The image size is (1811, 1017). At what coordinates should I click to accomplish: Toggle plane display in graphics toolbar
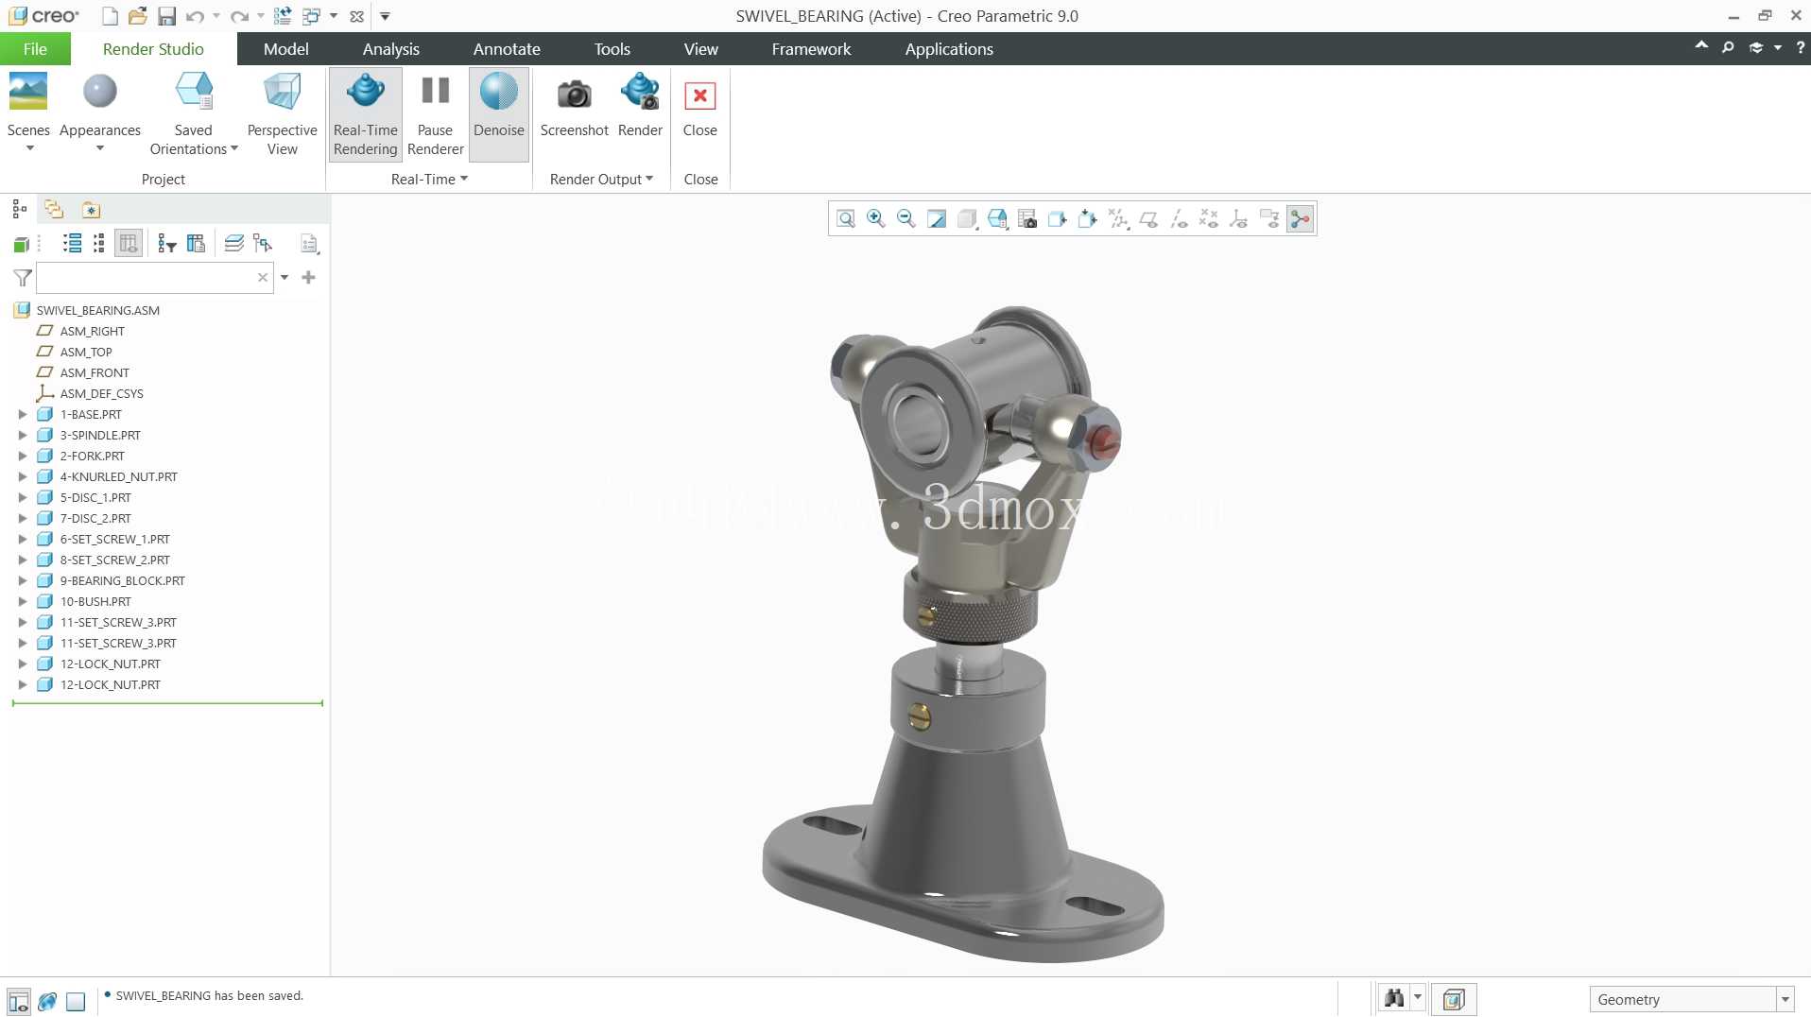(x=1148, y=219)
